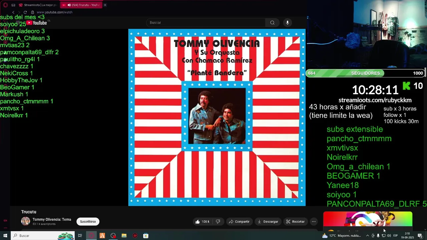Go to YouTube home via logo
Image resolution: width=427 pixels, height=240 pixels.
coord(37,23)
